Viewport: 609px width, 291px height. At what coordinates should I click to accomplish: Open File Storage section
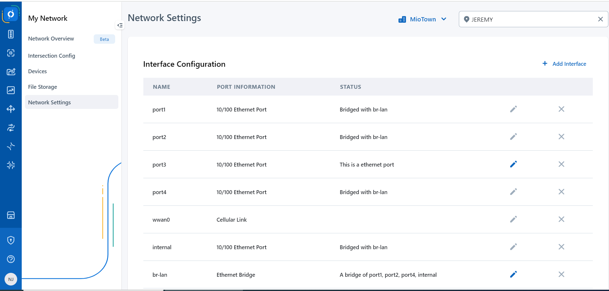[42, 87]
